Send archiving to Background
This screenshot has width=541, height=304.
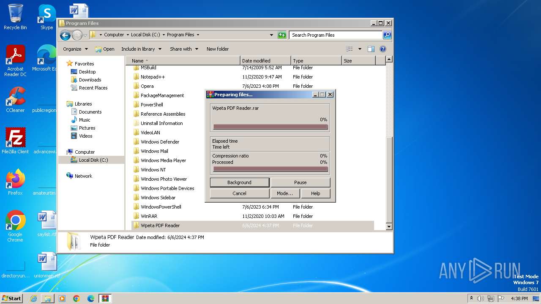pyautogui.click(x=239, y=182)
